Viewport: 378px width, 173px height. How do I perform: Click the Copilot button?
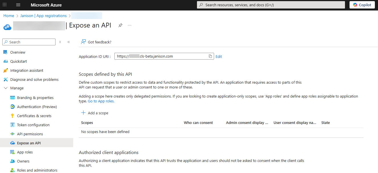(x=362, y=5)
